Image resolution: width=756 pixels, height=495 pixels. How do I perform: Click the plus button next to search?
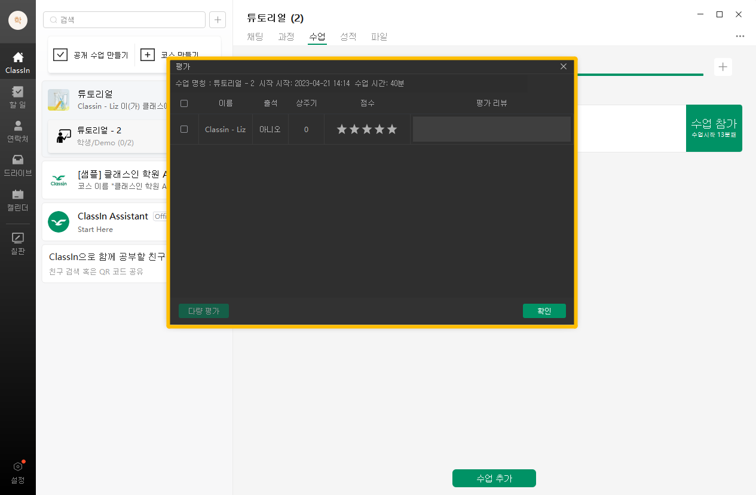point(218,20)
